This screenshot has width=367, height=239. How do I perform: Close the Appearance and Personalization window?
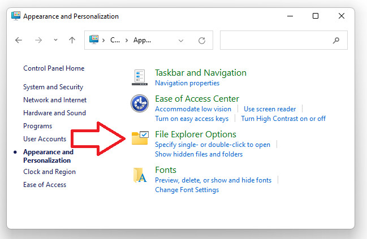click(342, 16)
